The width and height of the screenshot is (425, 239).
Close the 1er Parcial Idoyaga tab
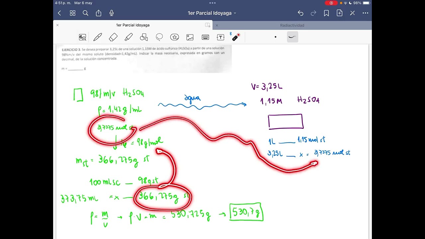[x=57, y=25]
